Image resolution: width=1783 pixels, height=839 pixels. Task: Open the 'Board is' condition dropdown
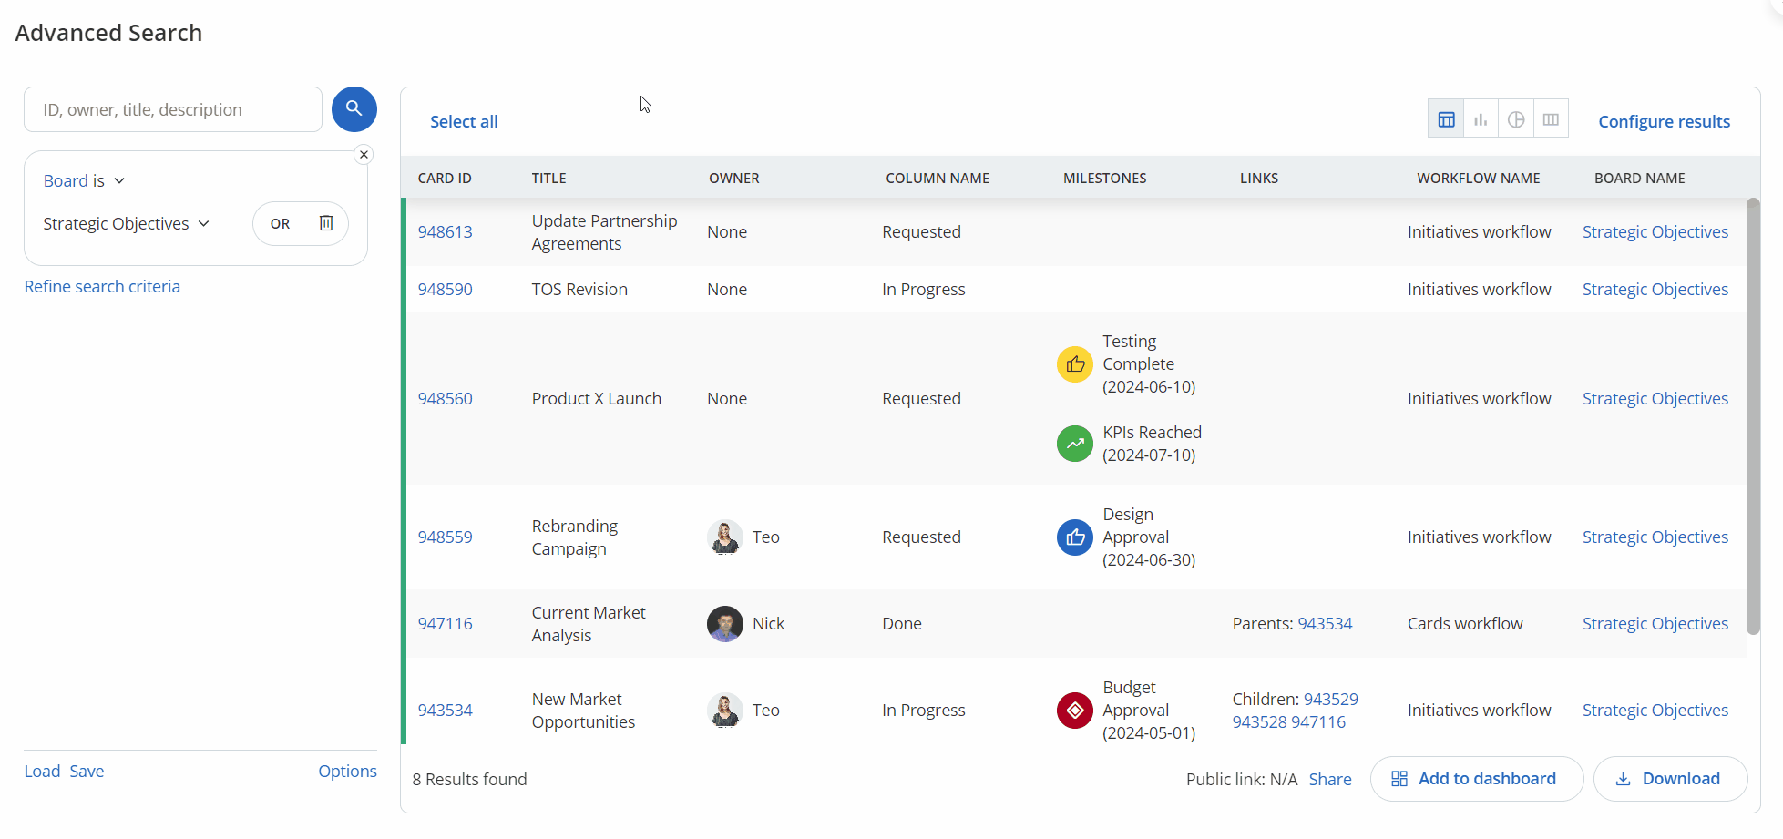click(x=84, y=180)
